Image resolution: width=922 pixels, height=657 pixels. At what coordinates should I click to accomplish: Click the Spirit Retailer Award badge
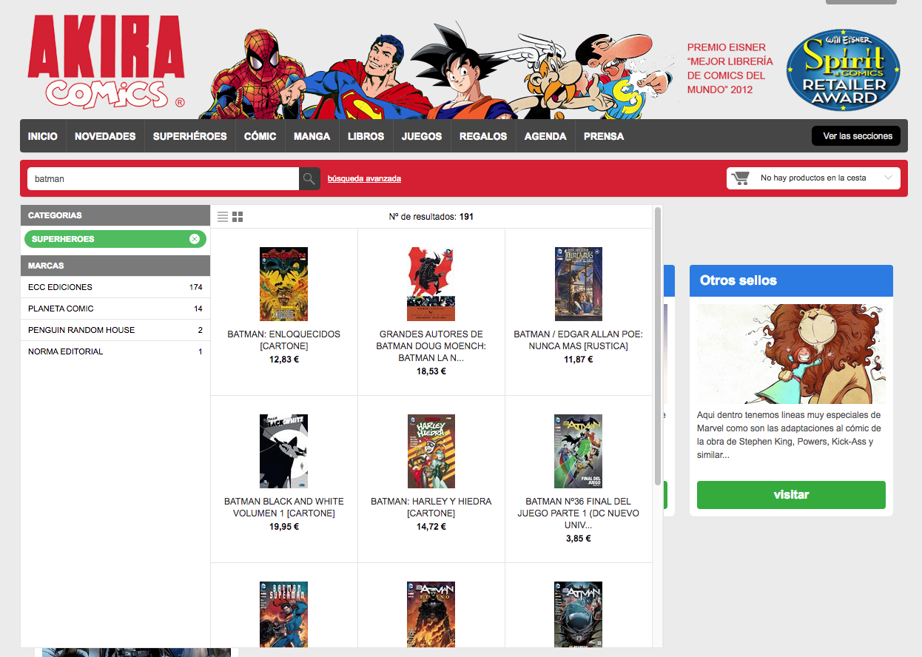point(843,70)
